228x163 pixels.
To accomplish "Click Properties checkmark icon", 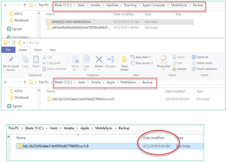I will click(164, 60).
